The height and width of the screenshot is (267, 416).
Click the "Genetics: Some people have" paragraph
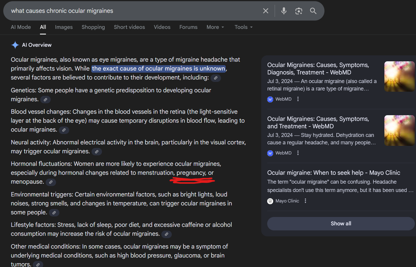pyautogui.click(x=111, y=95)
